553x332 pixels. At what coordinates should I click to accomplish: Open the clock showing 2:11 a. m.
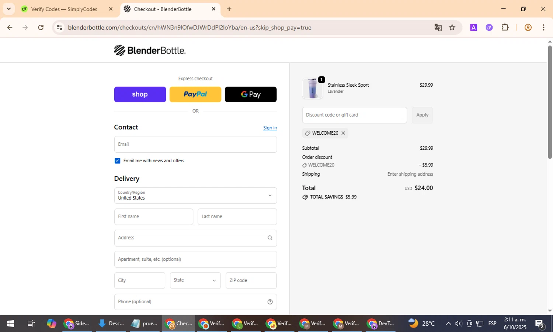click(515, 324)
